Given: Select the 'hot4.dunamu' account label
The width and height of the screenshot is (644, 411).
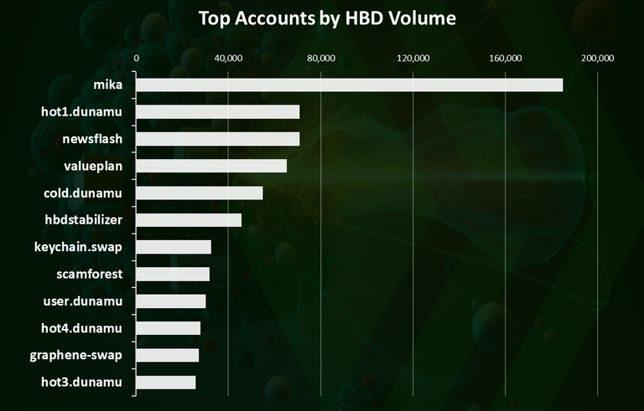Looking at the screenshot, I should 81,328.
